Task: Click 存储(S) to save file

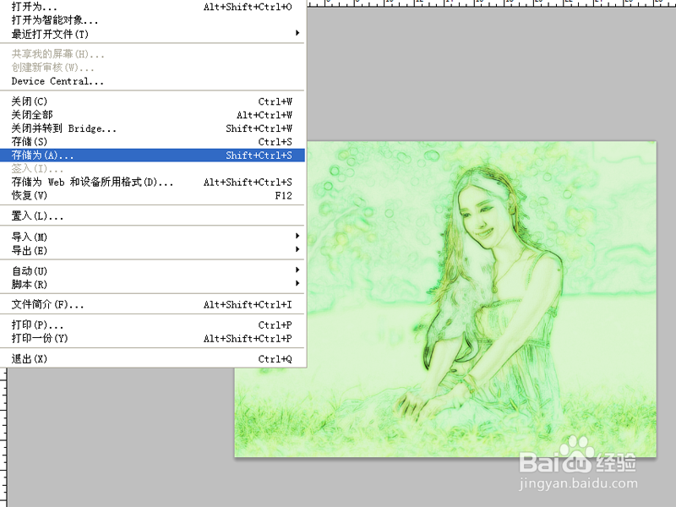Action: [x=152, y=141]
